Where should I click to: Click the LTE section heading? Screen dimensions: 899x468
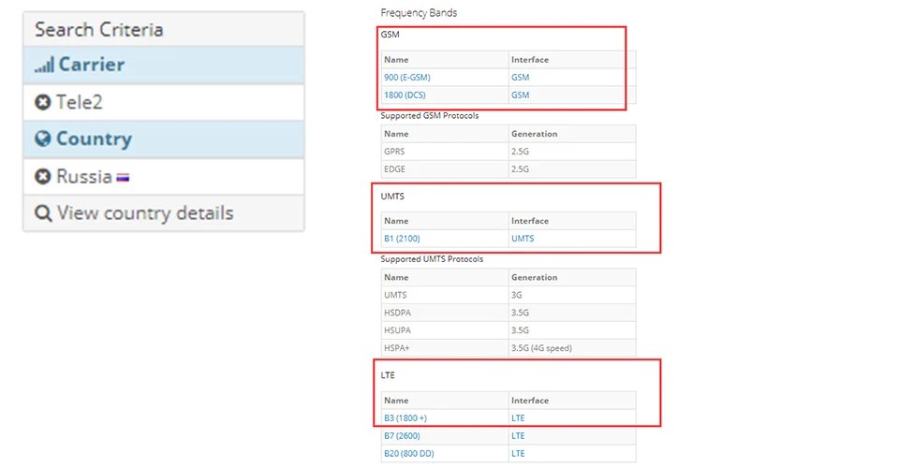[x=388, y=375]
